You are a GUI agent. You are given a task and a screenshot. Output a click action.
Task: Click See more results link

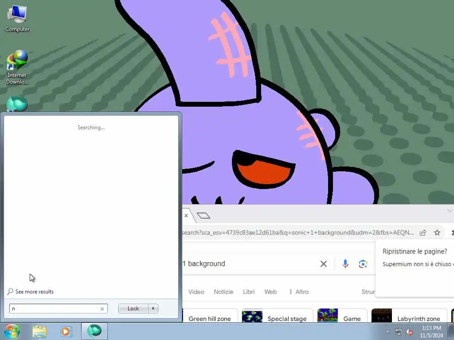click(x=35, y=292)
